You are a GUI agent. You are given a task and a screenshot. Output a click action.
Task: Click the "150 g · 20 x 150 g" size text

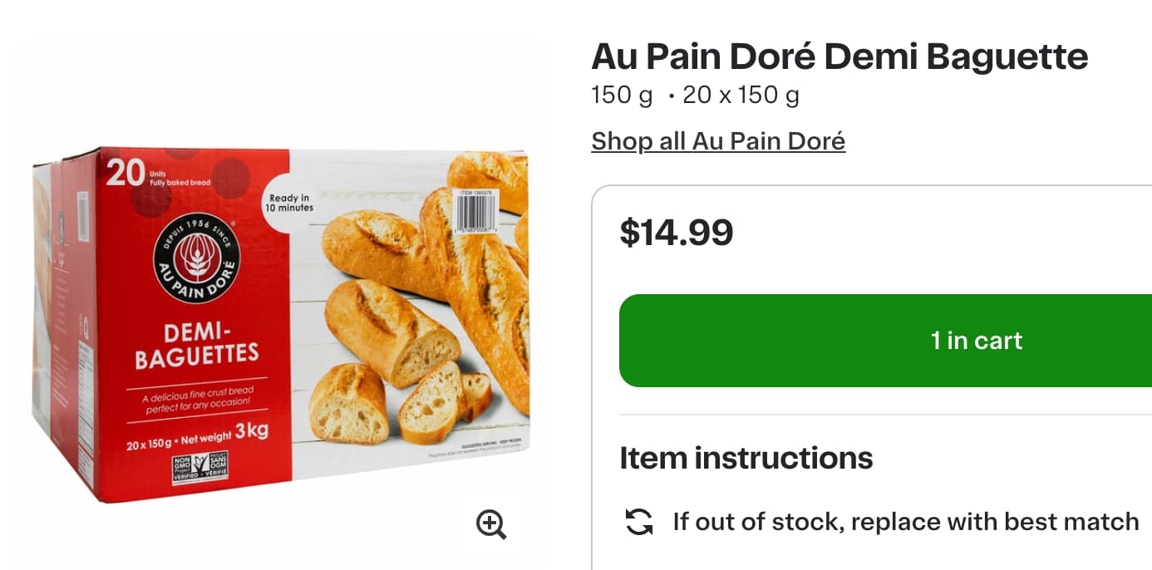coord(695,96)
